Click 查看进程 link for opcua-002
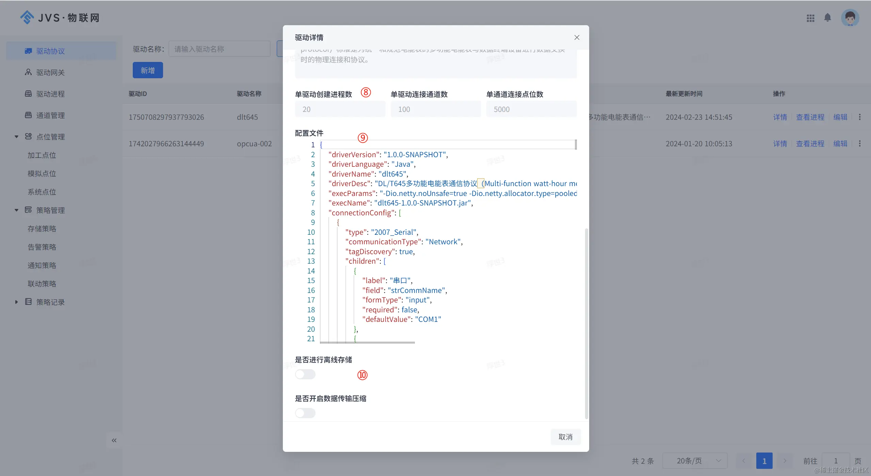This screenshot has height=476, width=871. 810,144
